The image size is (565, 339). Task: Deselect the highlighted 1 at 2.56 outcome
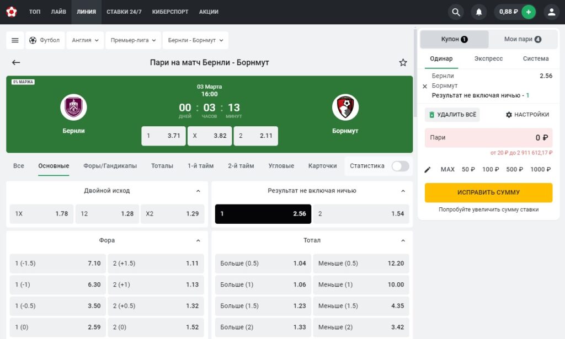click(263, 214)
